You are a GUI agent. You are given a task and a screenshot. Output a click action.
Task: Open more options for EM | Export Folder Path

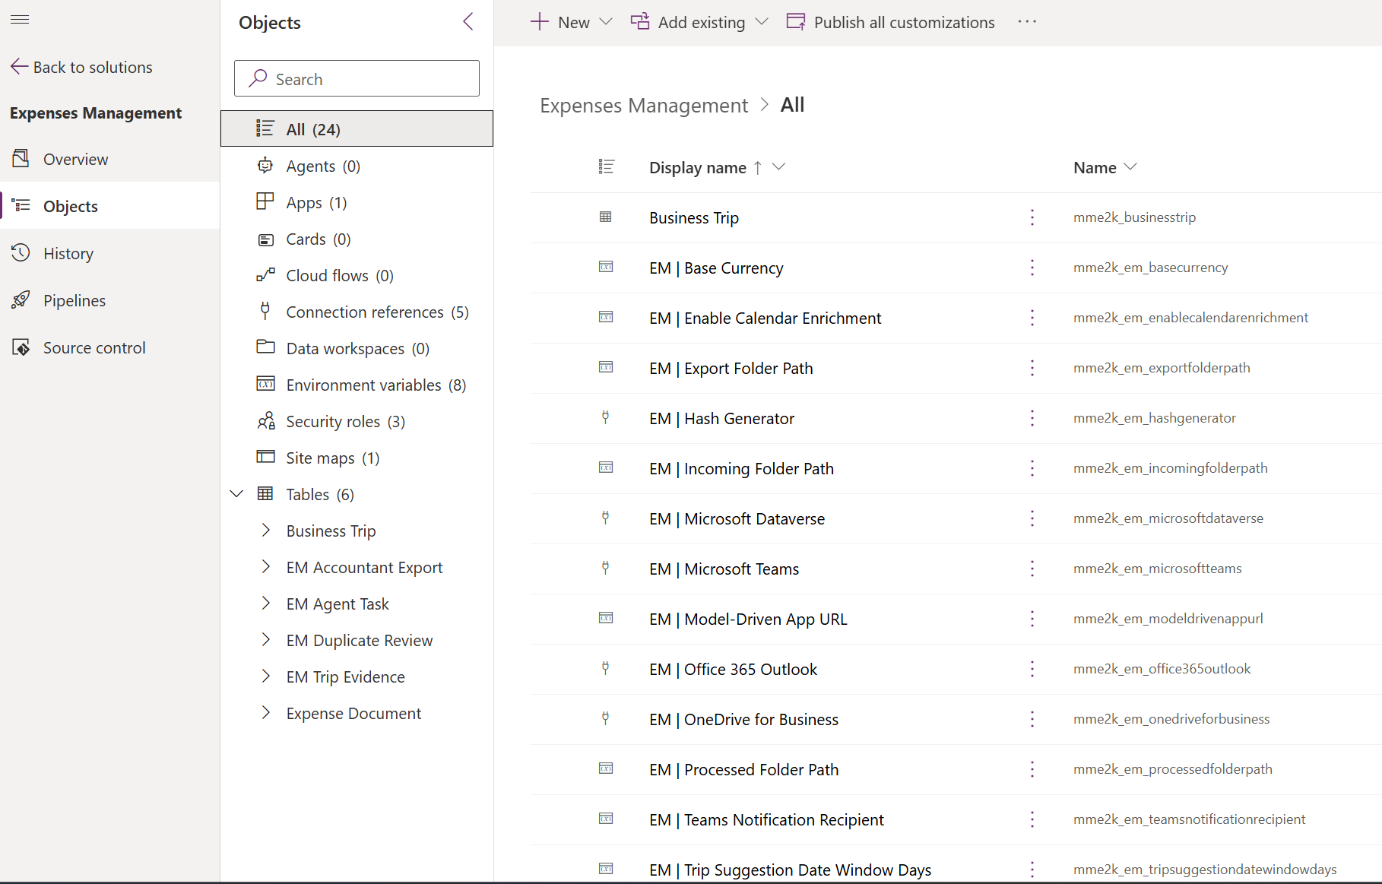coord(1032,368)
